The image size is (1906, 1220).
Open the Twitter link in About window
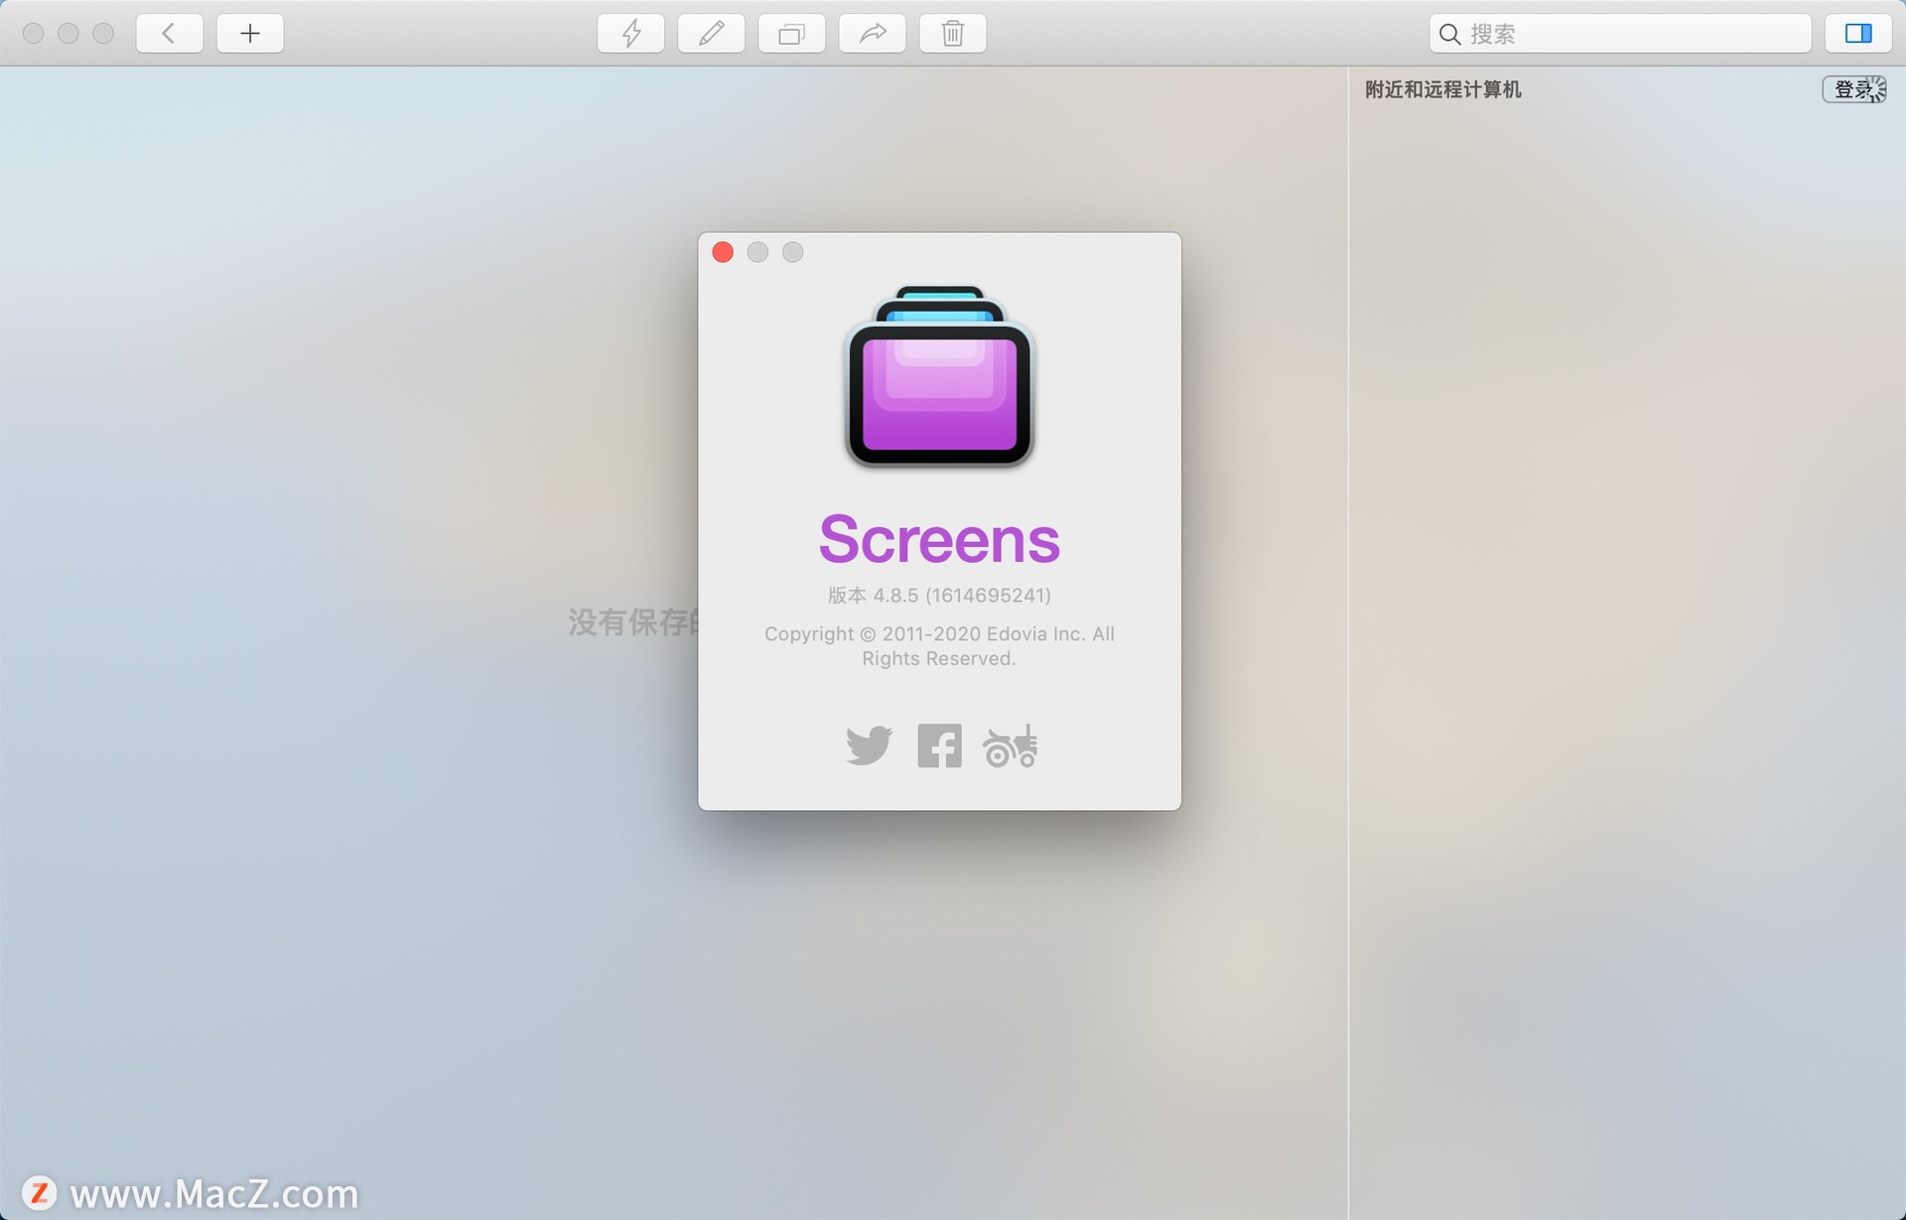pyautogui.click(x=869, y=746)
